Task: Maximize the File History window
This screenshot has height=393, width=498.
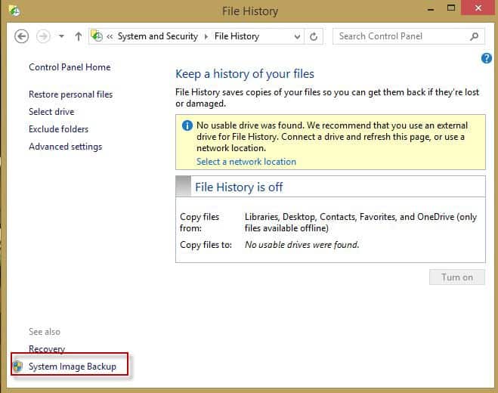Action: click(x=451, y=8)
